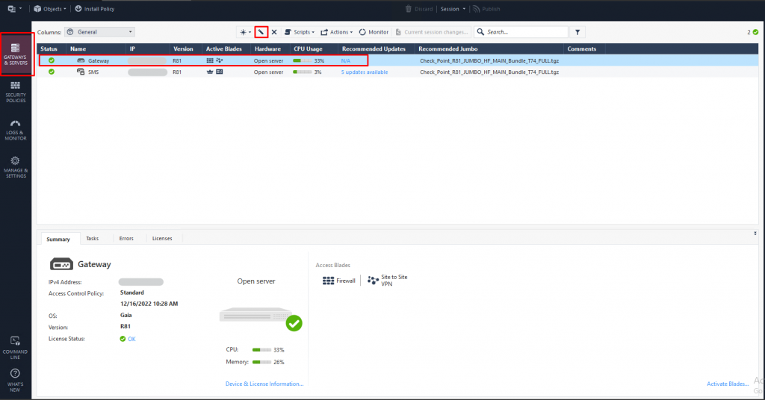This screenshot has height=400, width=765.
Task: Open Manage & Settings
Action: (16, 166)
